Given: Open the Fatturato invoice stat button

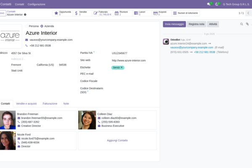Looking at the screenshot, I should (x=102, y=13).
